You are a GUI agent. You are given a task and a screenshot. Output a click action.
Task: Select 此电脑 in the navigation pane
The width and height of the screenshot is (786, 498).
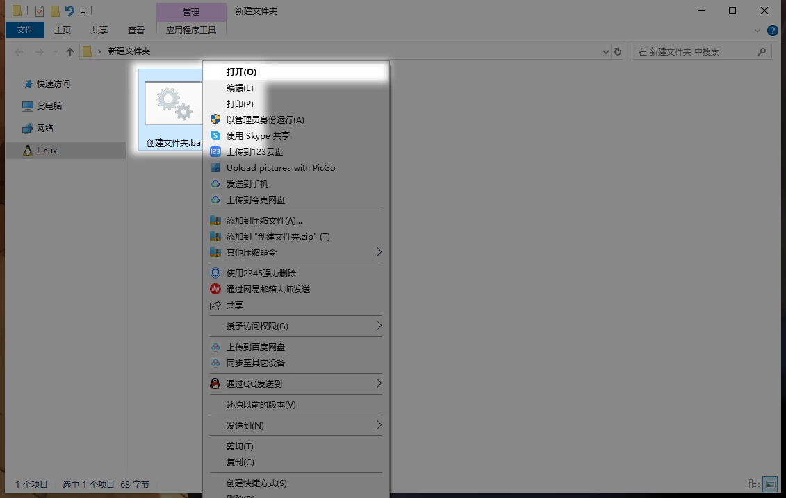click(49, 106)
